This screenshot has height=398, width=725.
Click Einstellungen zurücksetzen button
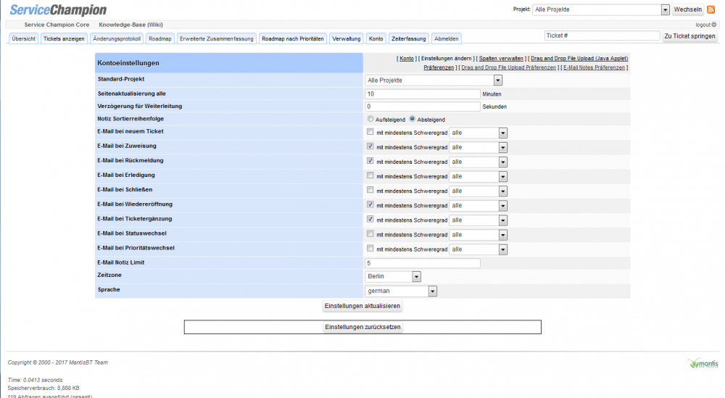click(x=362, y=327)
